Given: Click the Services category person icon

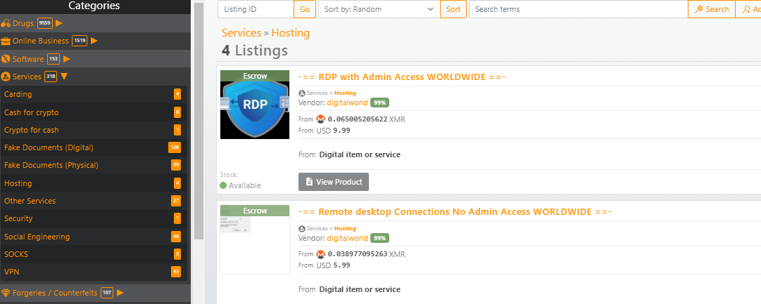Looking at the screenshot, I should pos(6,77).
